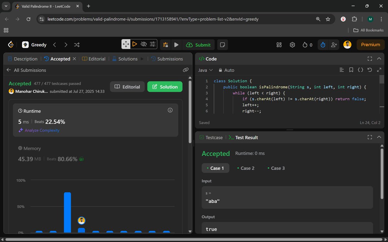The height and width of the screenshot is (242, 388).
Task: Open All Bookmarks folder
Action: point(368,30)
